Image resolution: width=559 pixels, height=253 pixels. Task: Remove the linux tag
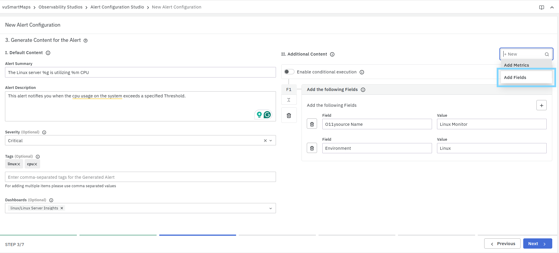[x=19, y=164]
